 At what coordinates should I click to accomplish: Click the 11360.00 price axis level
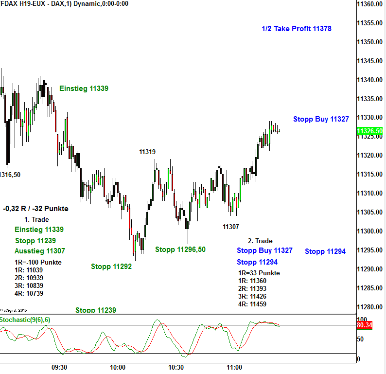pyautogui.click(x=370, y=4)
